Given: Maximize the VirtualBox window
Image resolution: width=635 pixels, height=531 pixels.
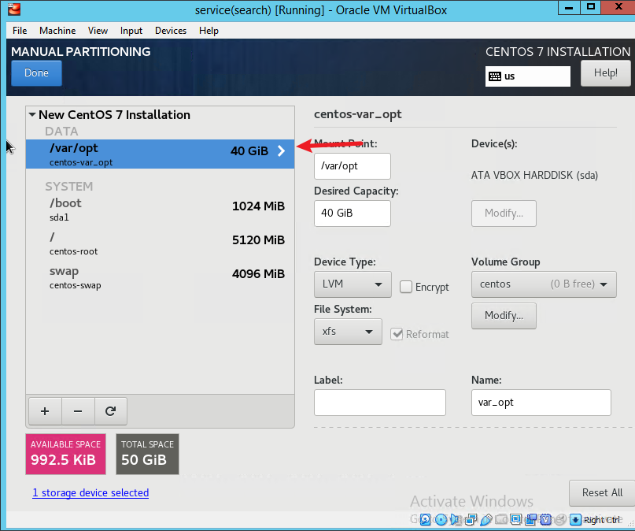Looking at the screenshot, I should (590, 8).
